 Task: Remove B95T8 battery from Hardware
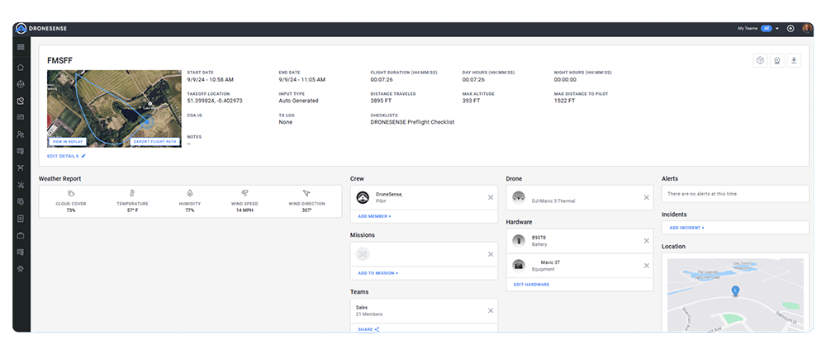[646, 240]
